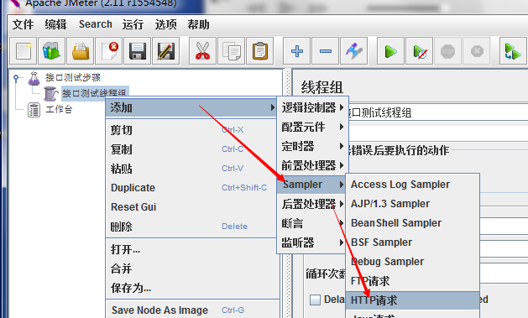Open the 编辑 menu
Viewport: 528px width, 318px height.
point(55,24)
